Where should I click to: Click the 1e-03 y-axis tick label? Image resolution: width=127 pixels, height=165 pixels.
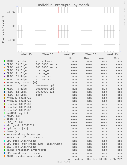(12, 26)
